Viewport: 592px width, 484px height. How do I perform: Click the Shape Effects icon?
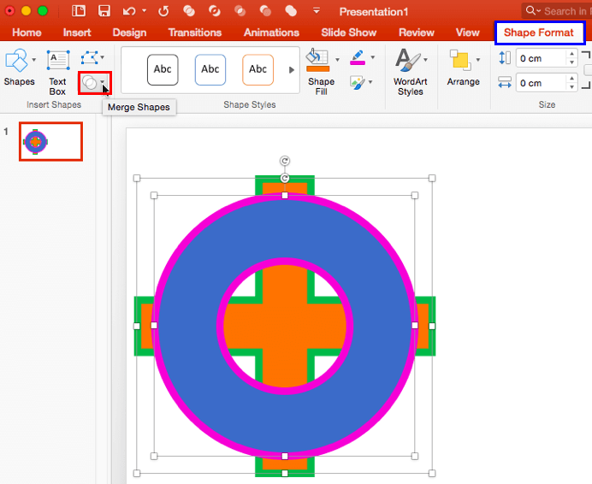pos(357,82)
